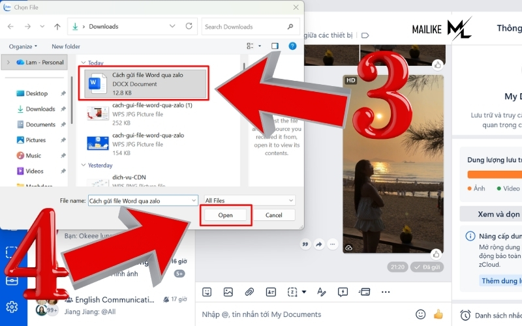Close the Chọn File dialog

click(x=296, y=7)
